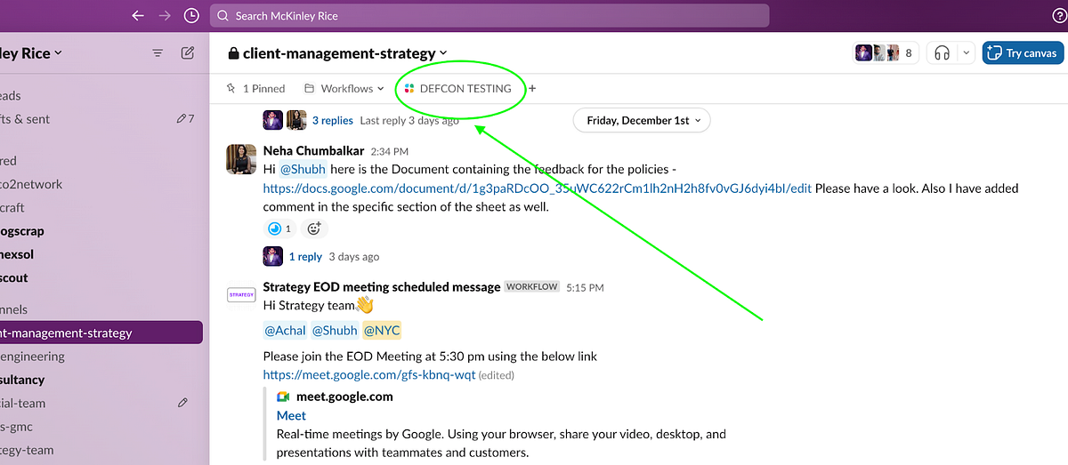1068x465 pixels.
Task: Click @NYC mention
Action: 382,331
